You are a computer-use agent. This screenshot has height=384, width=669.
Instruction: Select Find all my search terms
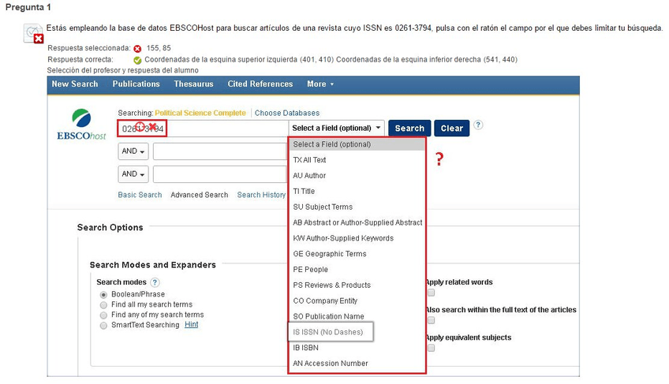point(103,305)
